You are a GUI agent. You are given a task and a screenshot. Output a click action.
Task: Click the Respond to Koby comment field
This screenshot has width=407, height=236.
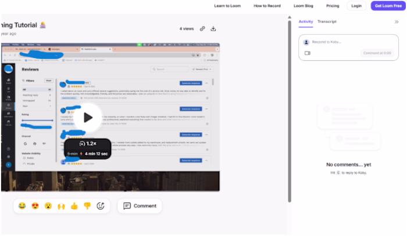349,42
